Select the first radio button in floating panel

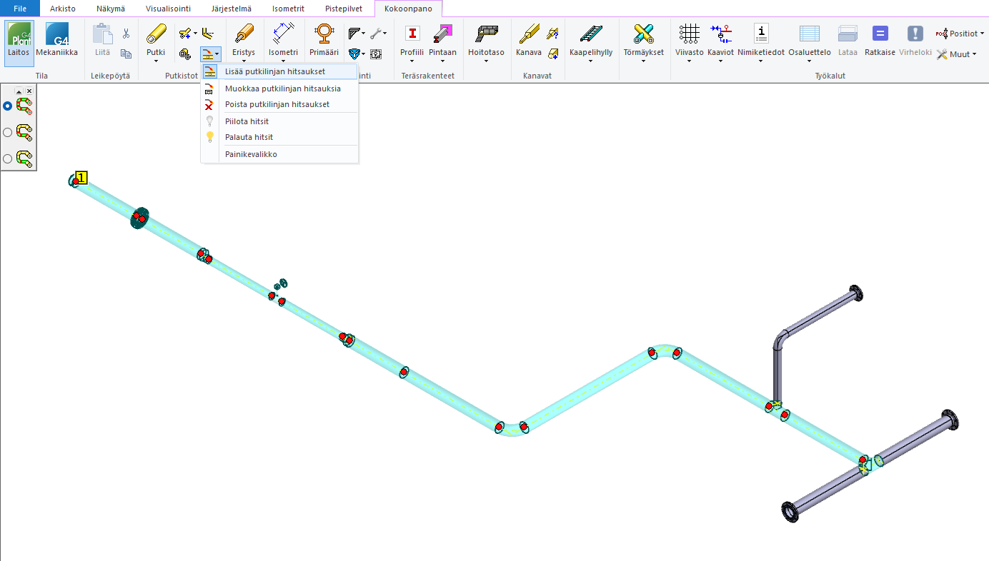8,106
